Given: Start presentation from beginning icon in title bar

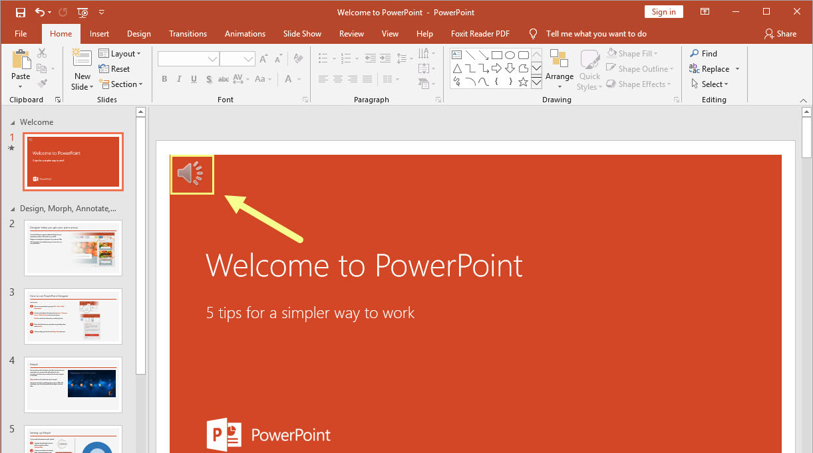Looking at the screenshot, I should click(x=82, y=12).
